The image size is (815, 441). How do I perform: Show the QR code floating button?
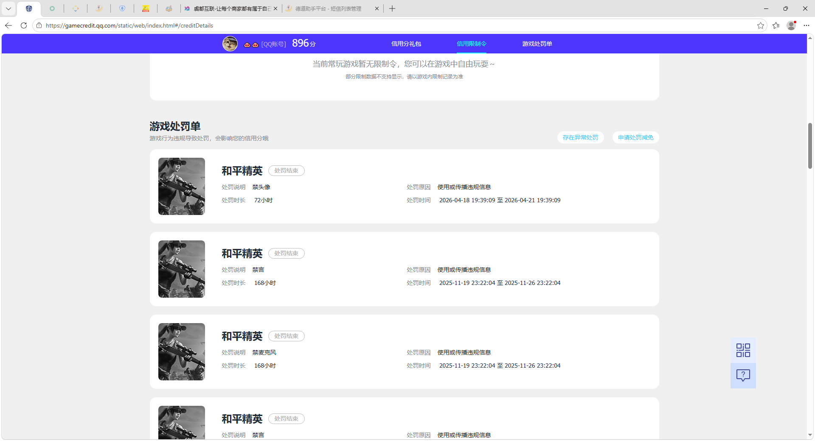click(x=743, y=350)
